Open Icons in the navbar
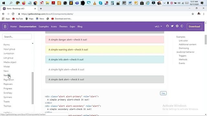The width and height of the screenshot is (207, 116). click(54, 26)
